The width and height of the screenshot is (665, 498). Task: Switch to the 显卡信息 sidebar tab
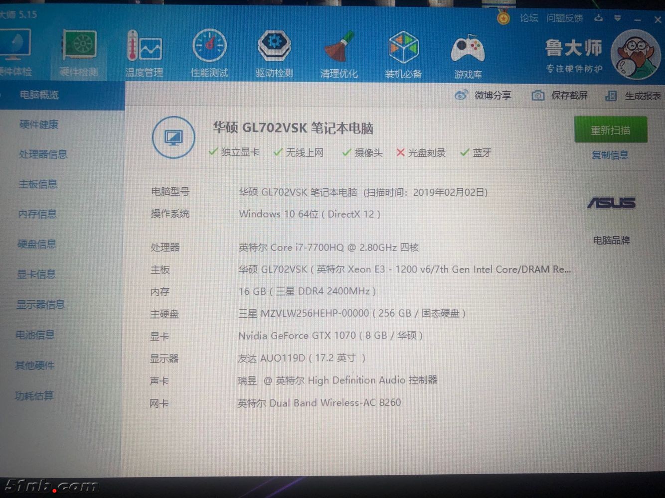point(36,274)
